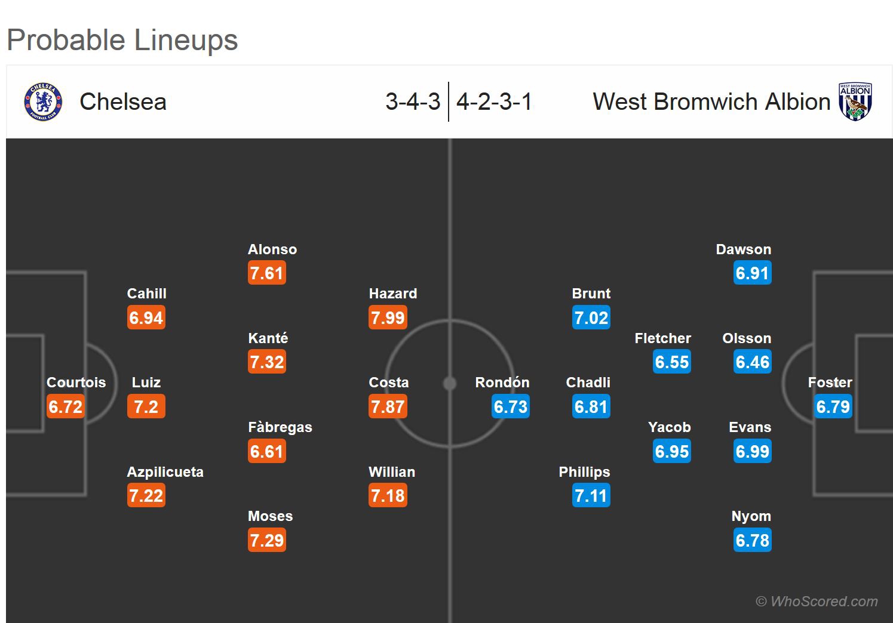Select the Dawson player name
The height and width of the screenshot is (623, 893).
click(x=744, y=249)
